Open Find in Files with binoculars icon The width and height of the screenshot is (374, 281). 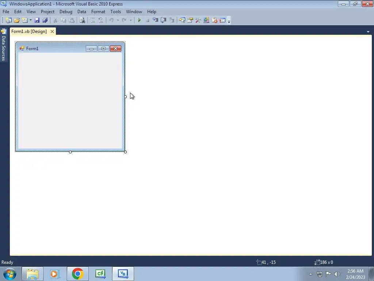pyautogui.click(x=82, y=20)
